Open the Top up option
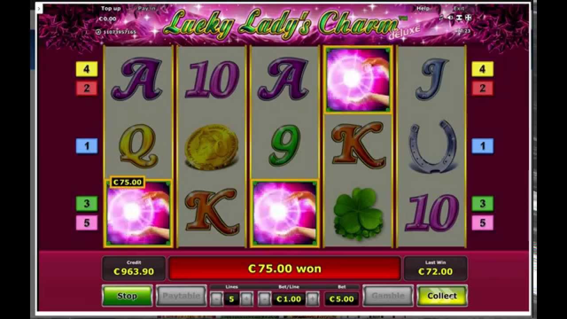This screenshot has width=567, height=319. click(x=111, y=8)
